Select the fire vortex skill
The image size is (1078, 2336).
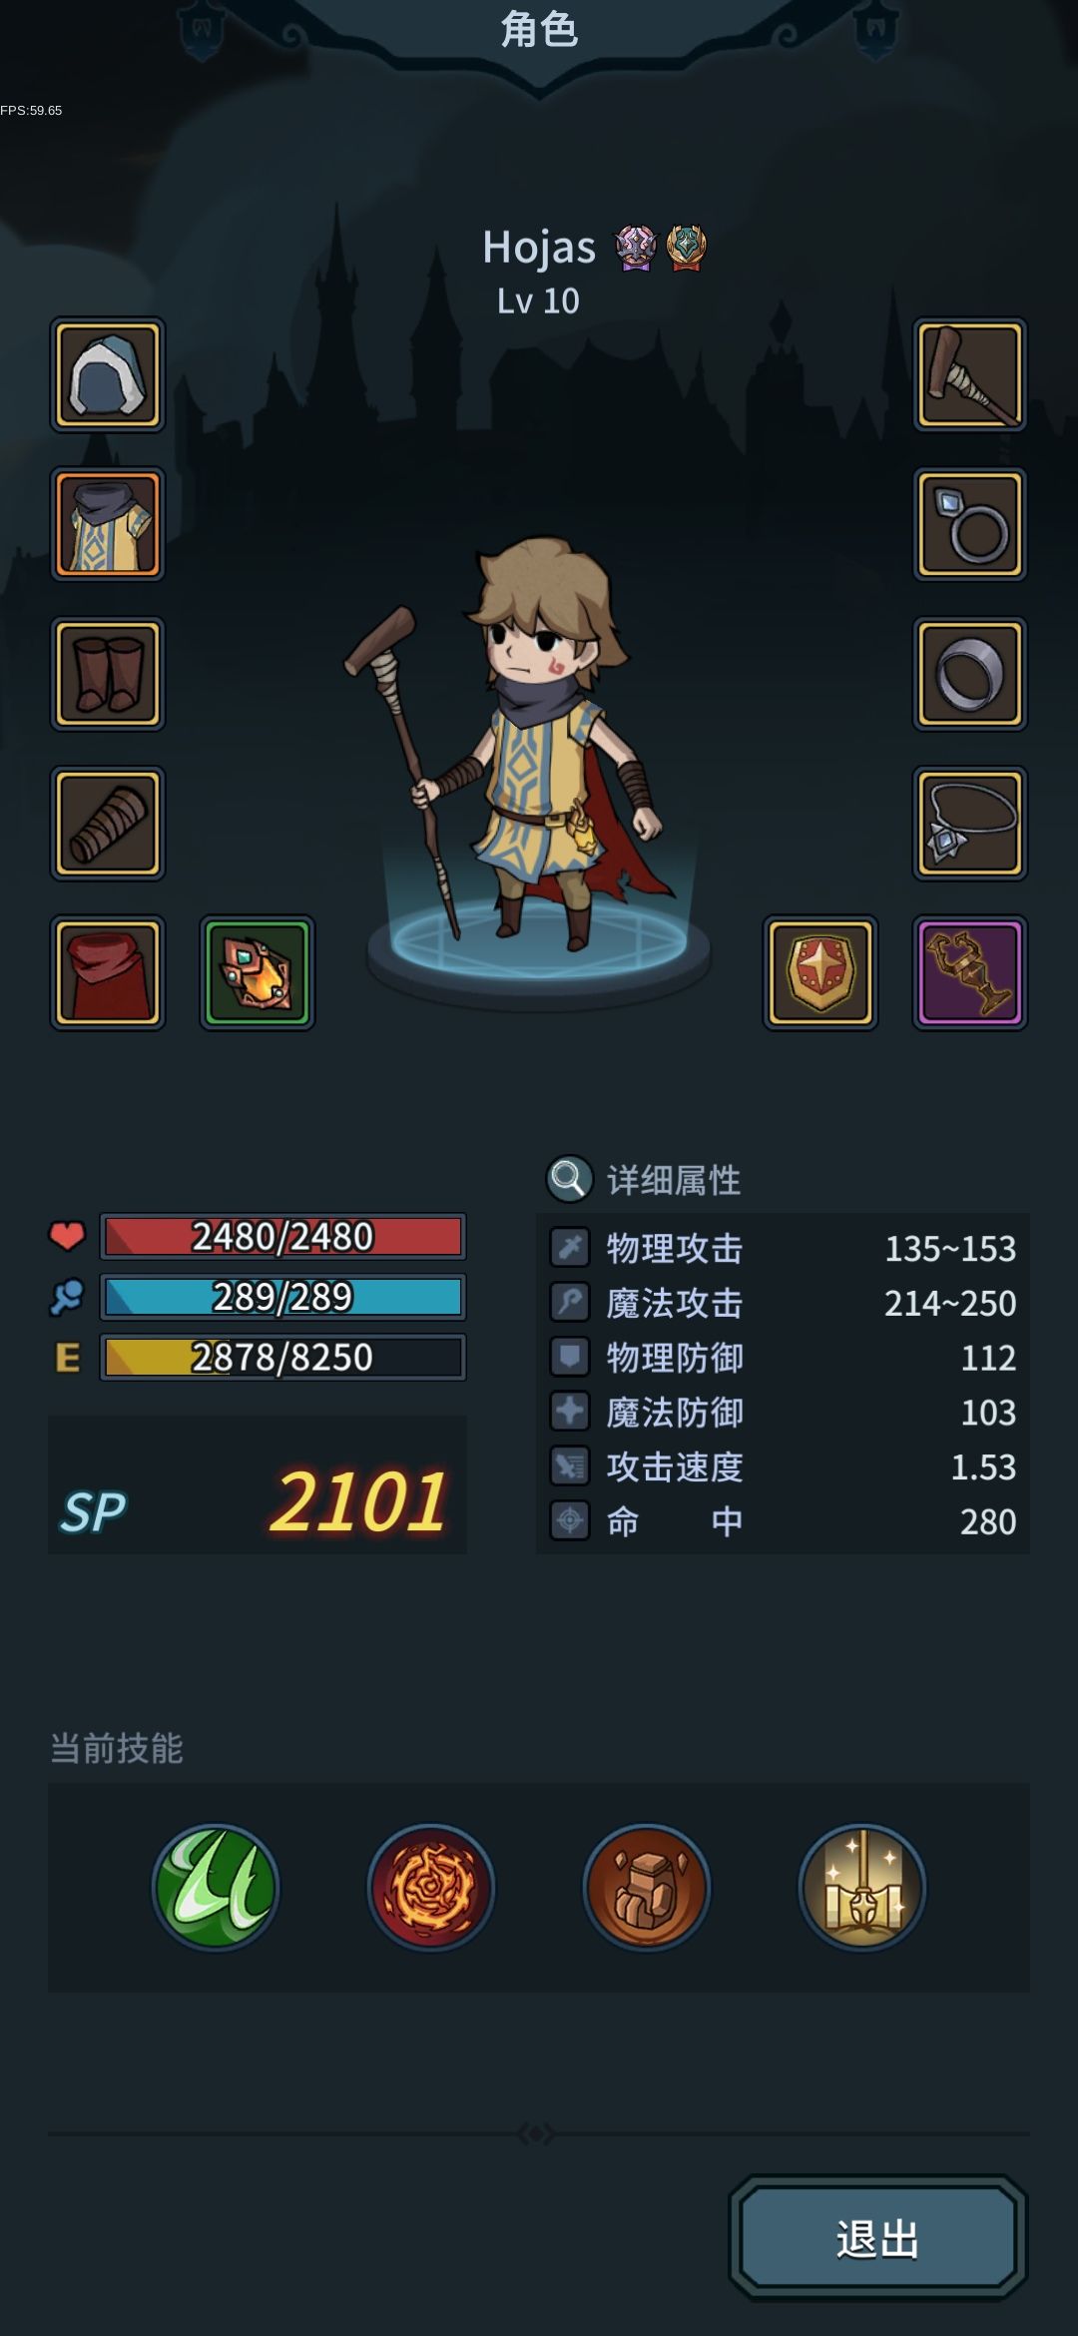tap(431, 1888)
